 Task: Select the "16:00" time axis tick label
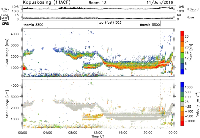click(x=123, y=133)
